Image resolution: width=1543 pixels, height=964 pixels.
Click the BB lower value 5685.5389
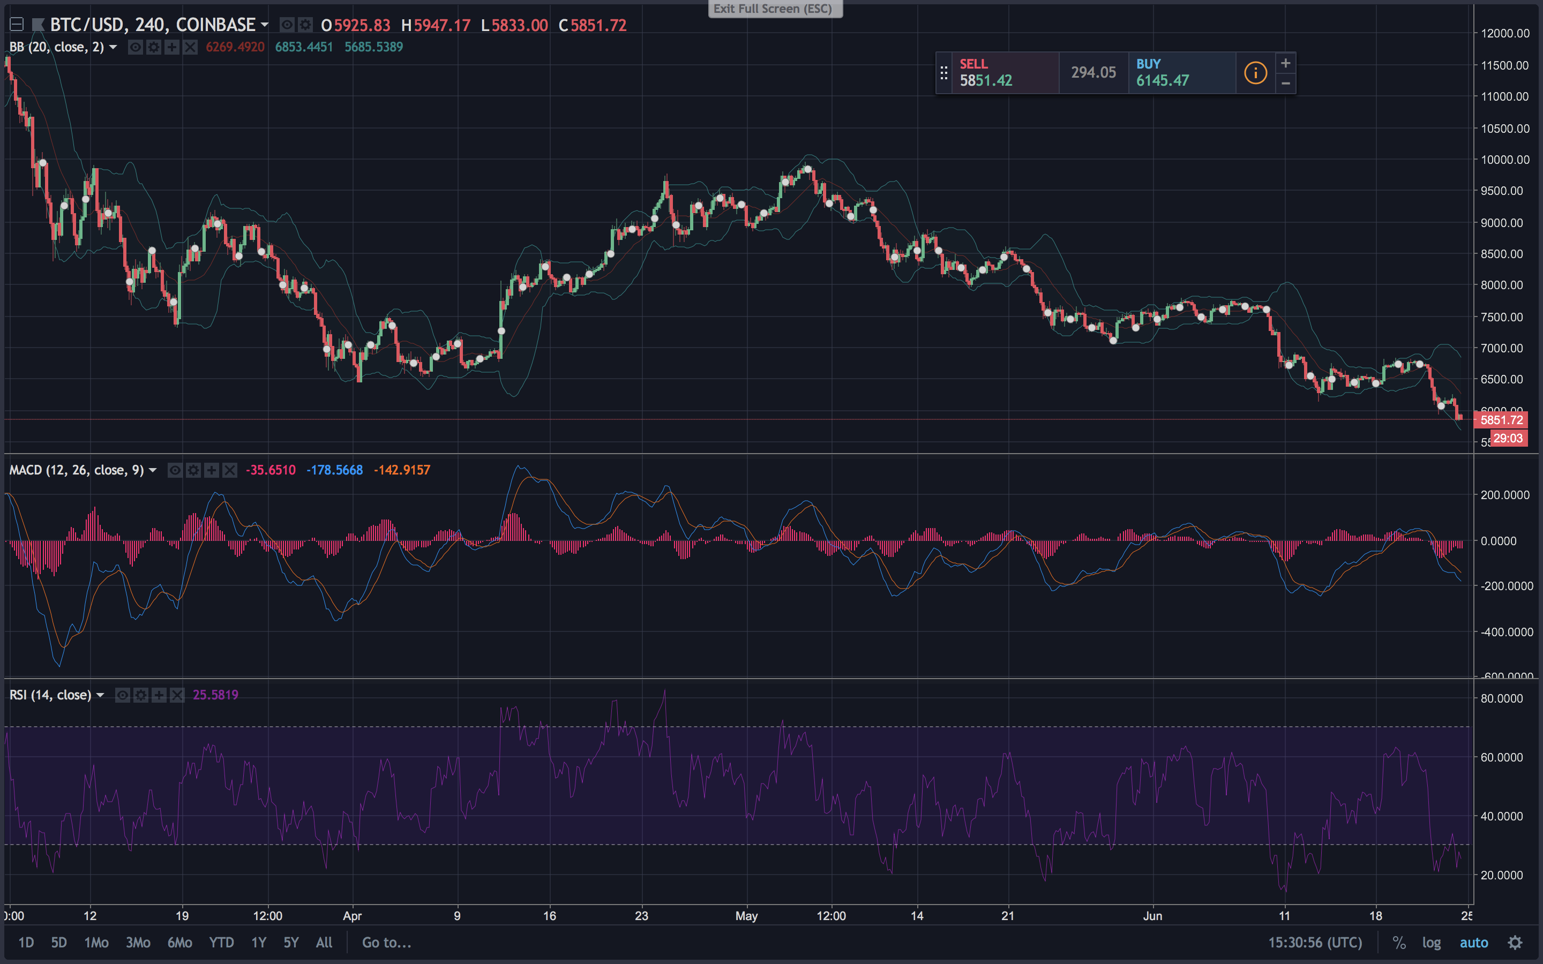coord(373,47)
